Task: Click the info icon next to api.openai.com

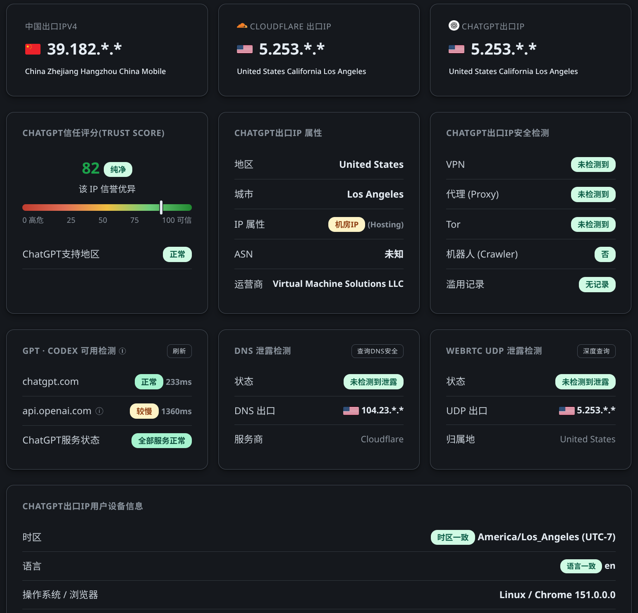Action: [99, 411]
